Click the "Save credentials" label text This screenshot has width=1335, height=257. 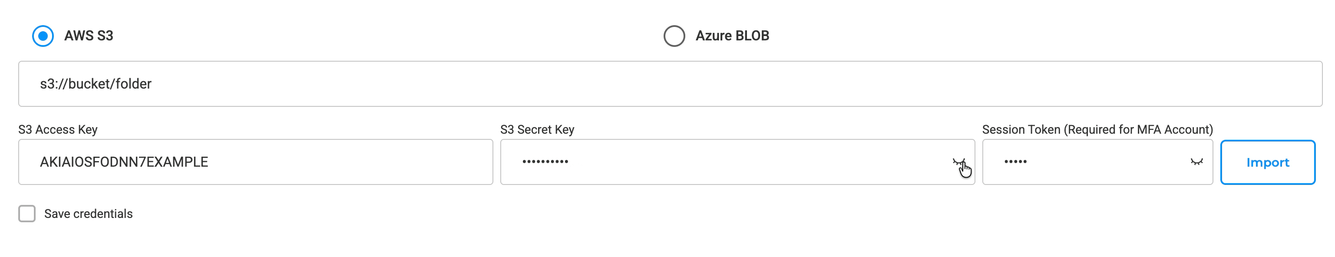point(88,214)
